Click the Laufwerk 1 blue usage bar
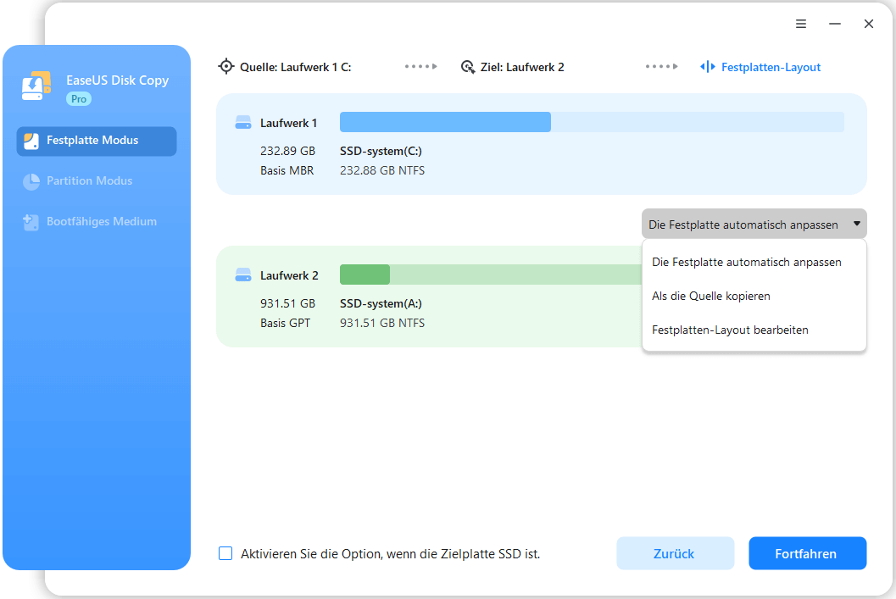 click(x=445, y=122)
